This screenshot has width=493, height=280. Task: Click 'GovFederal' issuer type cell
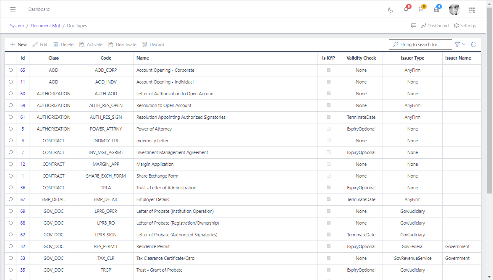[x=412, y=247]
